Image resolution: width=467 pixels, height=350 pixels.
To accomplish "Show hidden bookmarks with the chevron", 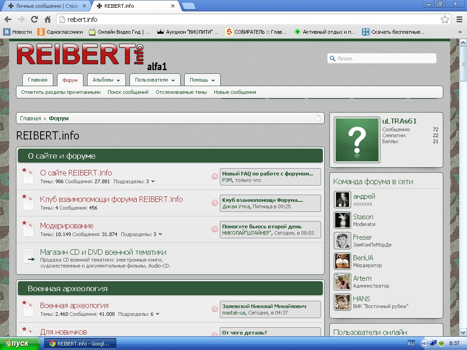I will (460, 32).
